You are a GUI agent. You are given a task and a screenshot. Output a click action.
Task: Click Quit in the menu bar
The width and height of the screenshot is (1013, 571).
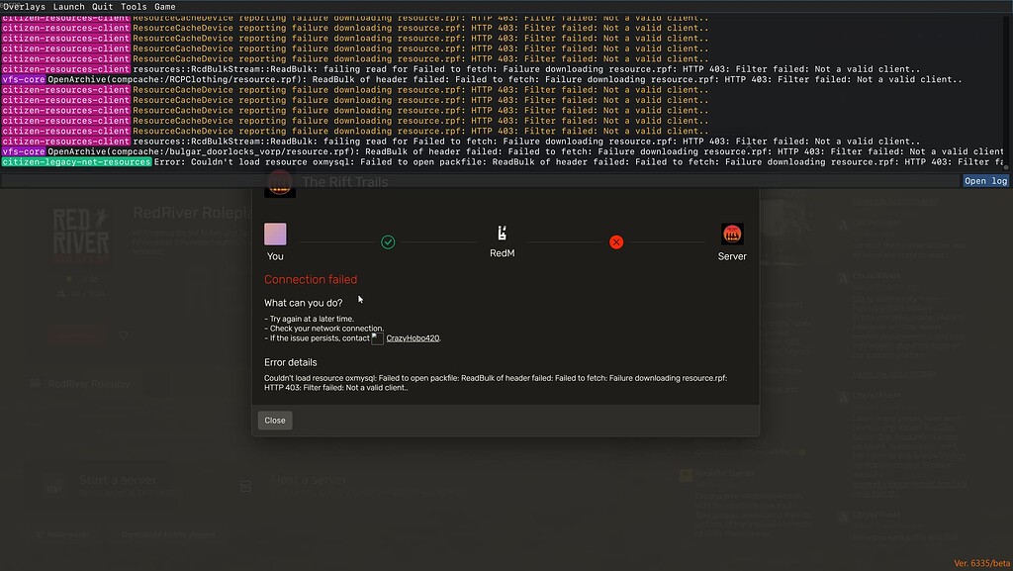tap(101, 6)
